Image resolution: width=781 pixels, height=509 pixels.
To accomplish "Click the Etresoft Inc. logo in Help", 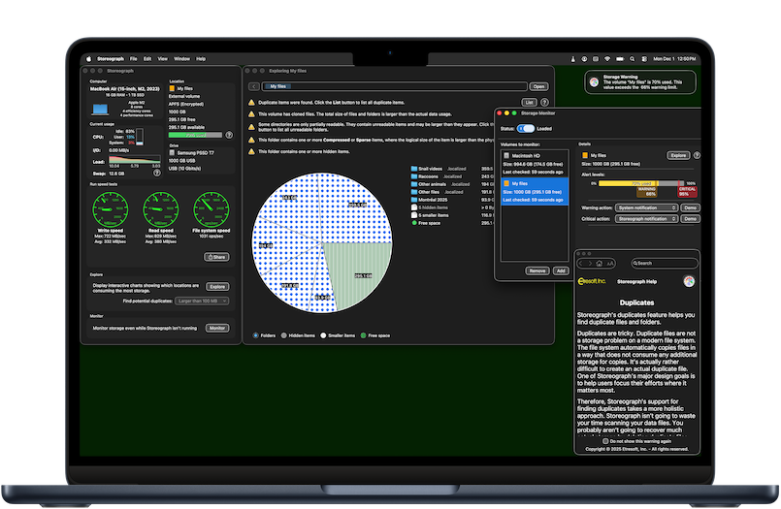I will (592, 281).
